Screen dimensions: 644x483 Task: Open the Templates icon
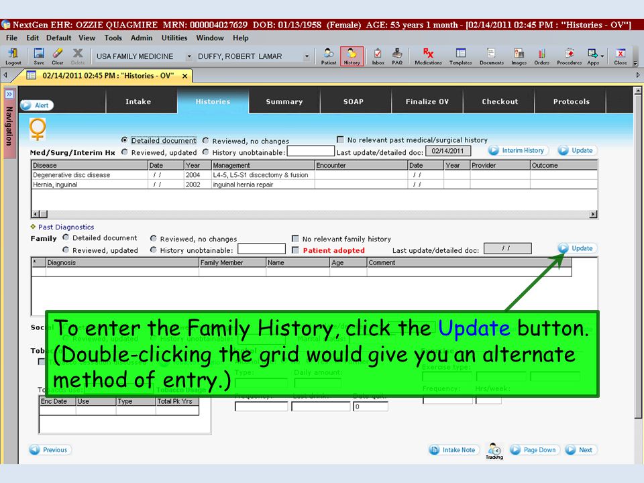click(x=460, y=56)
